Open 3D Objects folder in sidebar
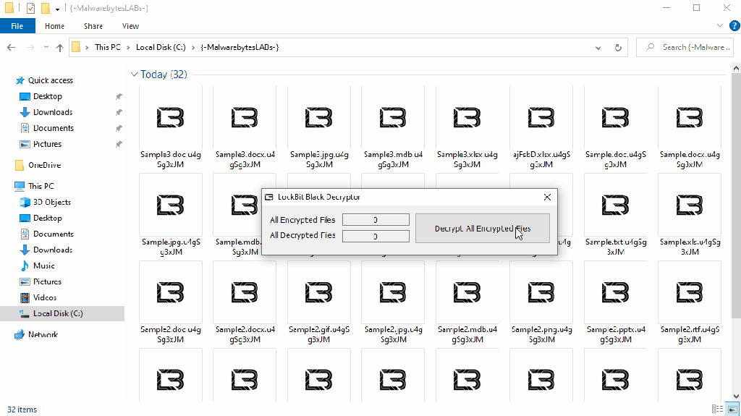Viewport: 741px width, 416px height. (x=51, y=202)
